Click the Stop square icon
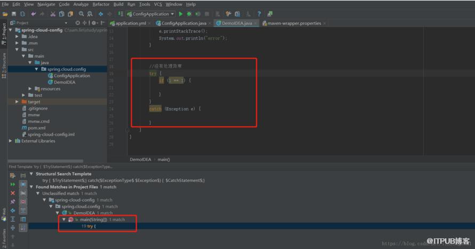This screenshot has height=249, width=475. point(207,14)
